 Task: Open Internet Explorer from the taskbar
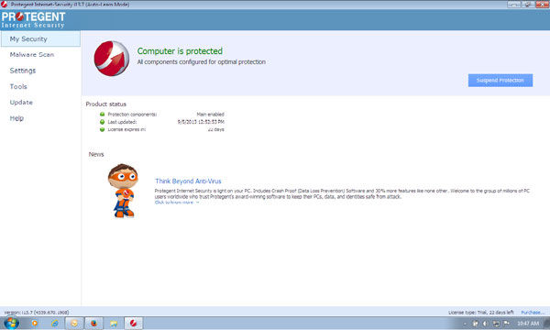[54, 323]
